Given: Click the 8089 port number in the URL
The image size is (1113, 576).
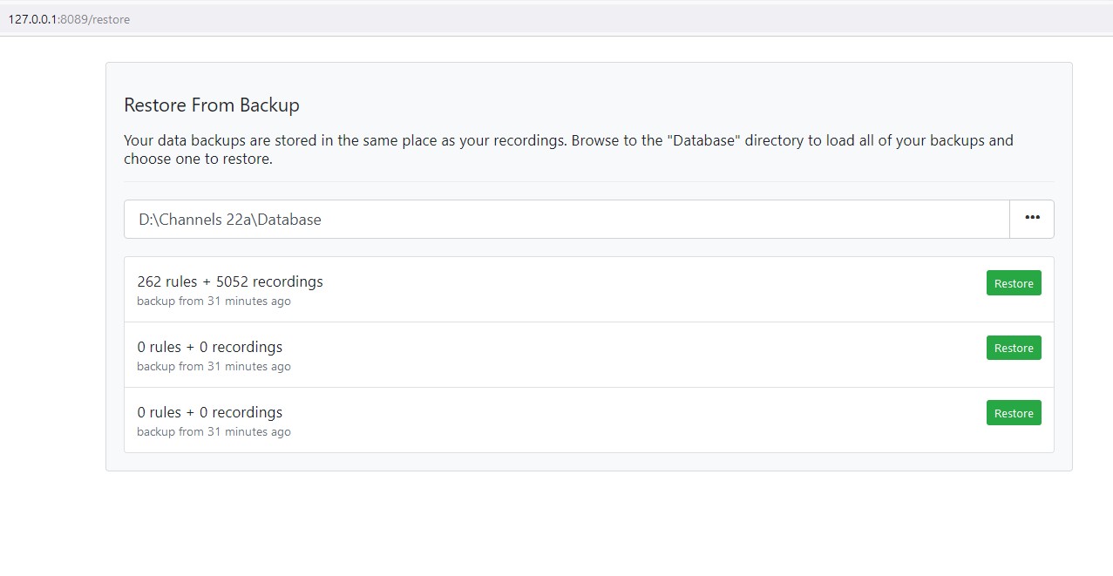Looking at the screenshot, I should coord(74,19).
